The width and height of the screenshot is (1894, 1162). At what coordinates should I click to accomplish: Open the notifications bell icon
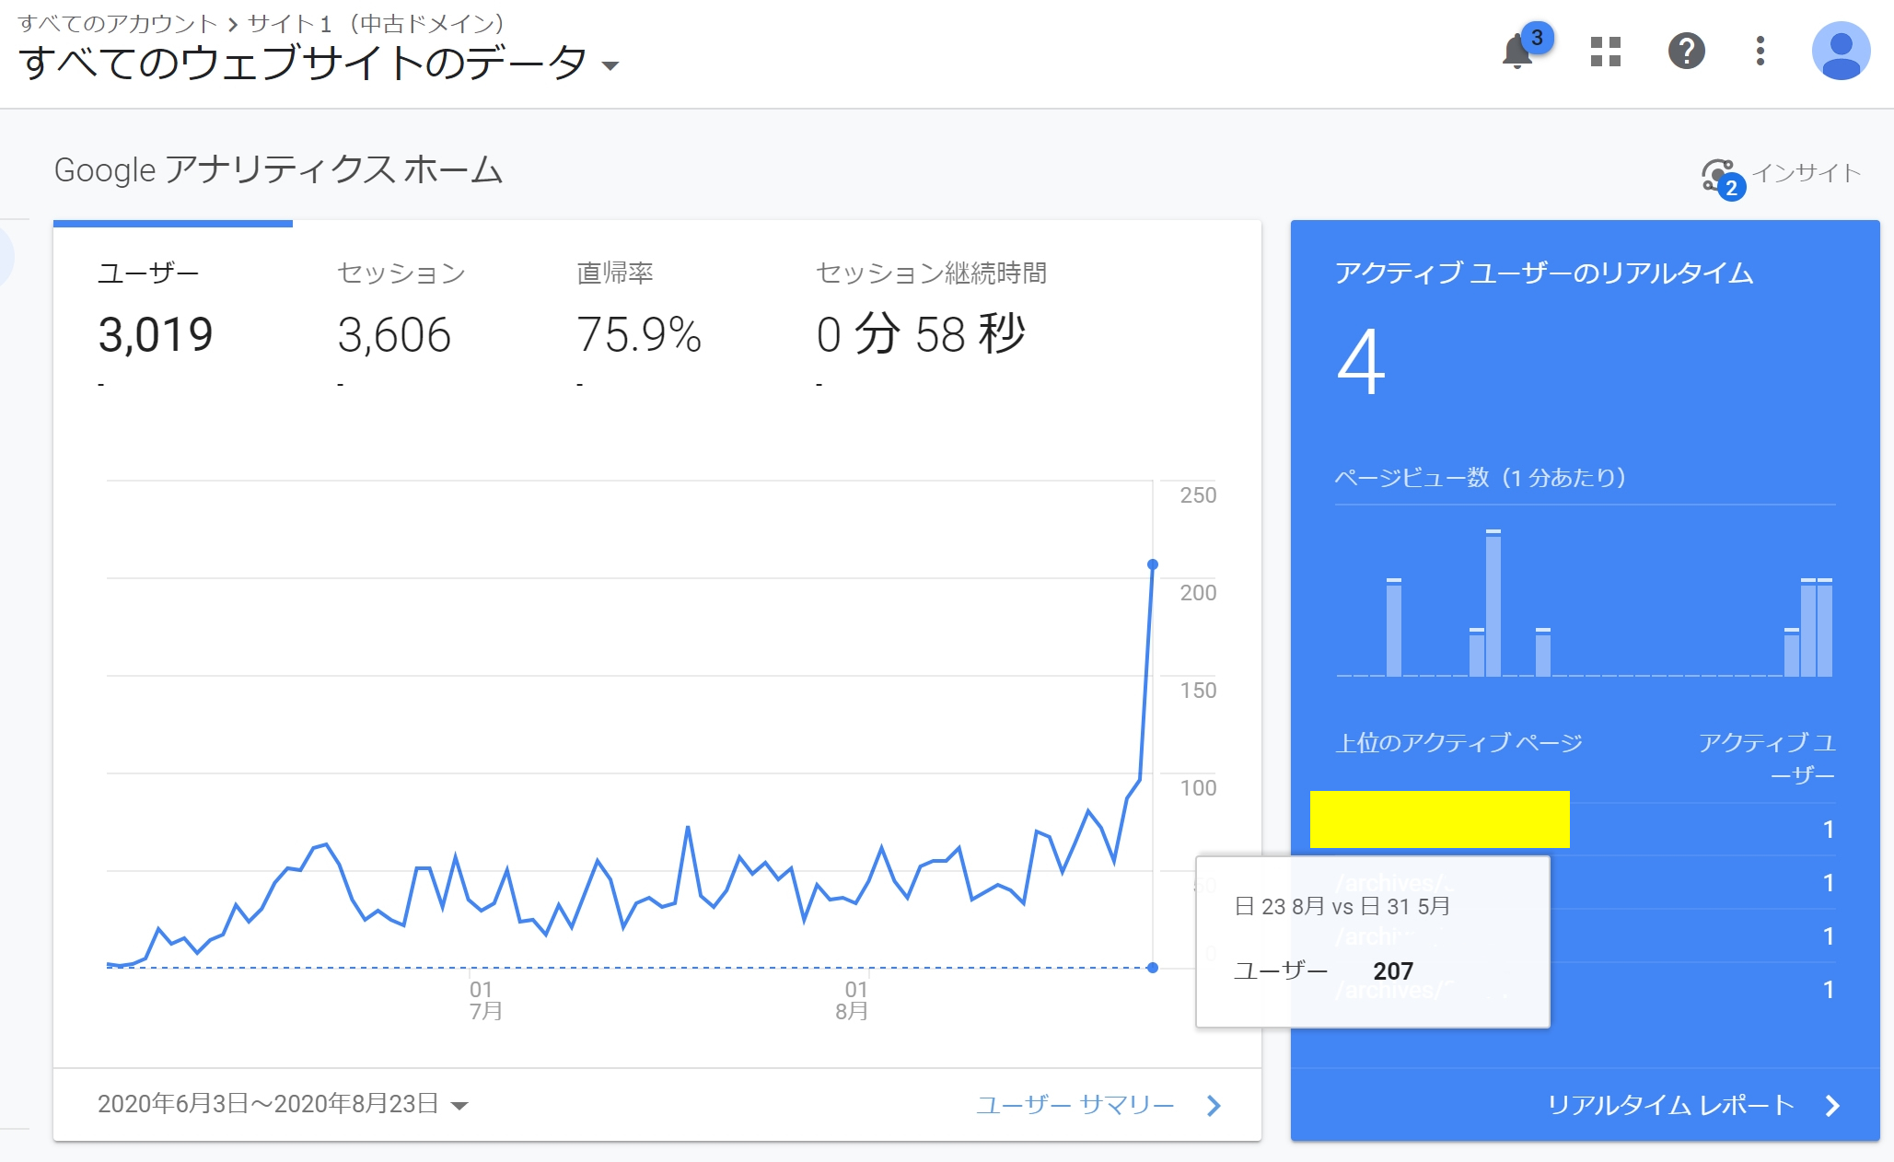pyautogui.click(x=1517, y=52)
